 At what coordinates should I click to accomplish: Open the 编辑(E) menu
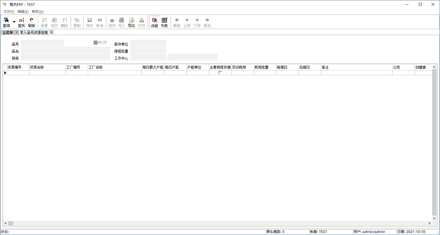23,12
